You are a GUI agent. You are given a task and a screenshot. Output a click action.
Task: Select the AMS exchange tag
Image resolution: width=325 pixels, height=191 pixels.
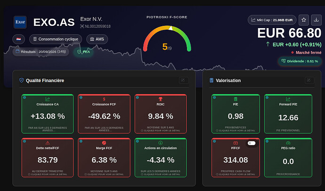[x=97, y=39]
